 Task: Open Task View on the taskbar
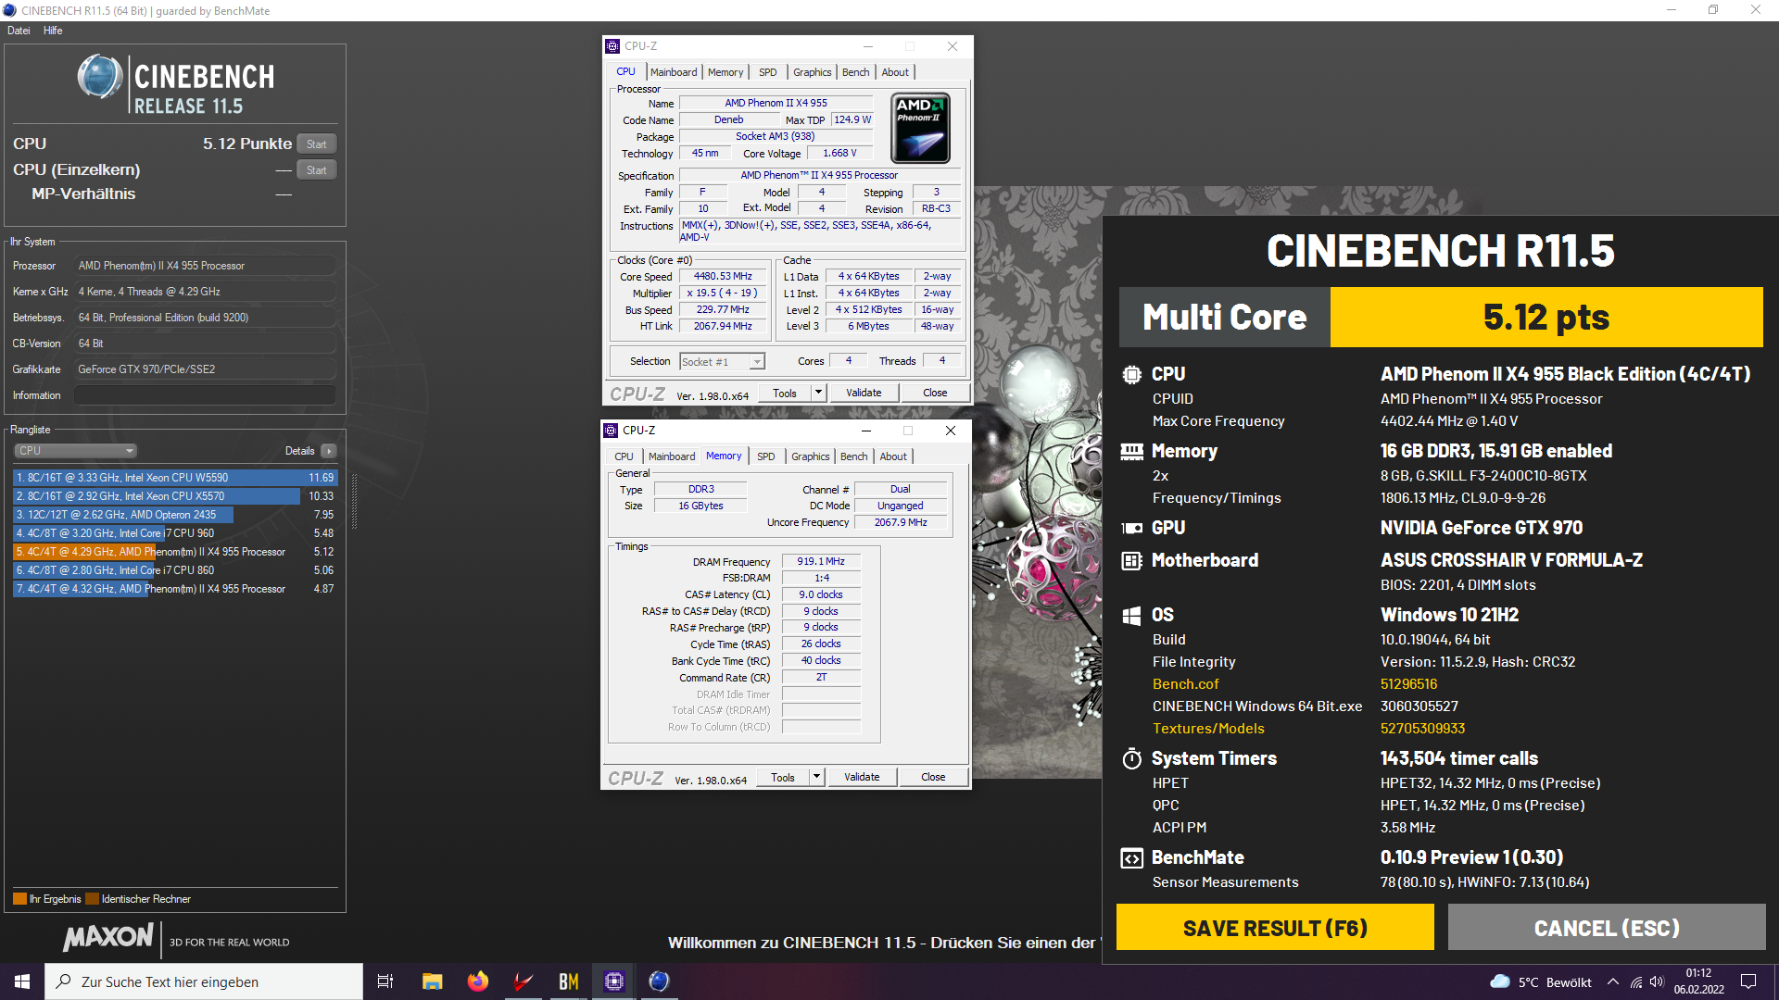[385, 981]
